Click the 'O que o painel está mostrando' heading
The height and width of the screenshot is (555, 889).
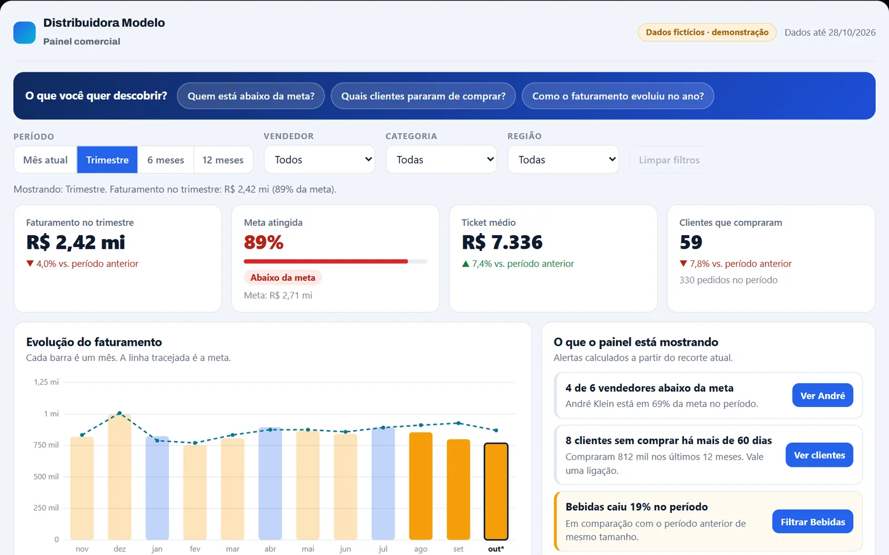tap(636, 342)
